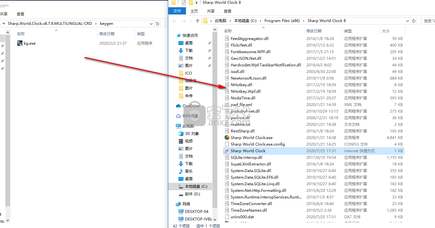This screenshot has width=435, height=228.
Task: Open DESKTOP-IVBL network computer
Action: [x=195, y=219]
